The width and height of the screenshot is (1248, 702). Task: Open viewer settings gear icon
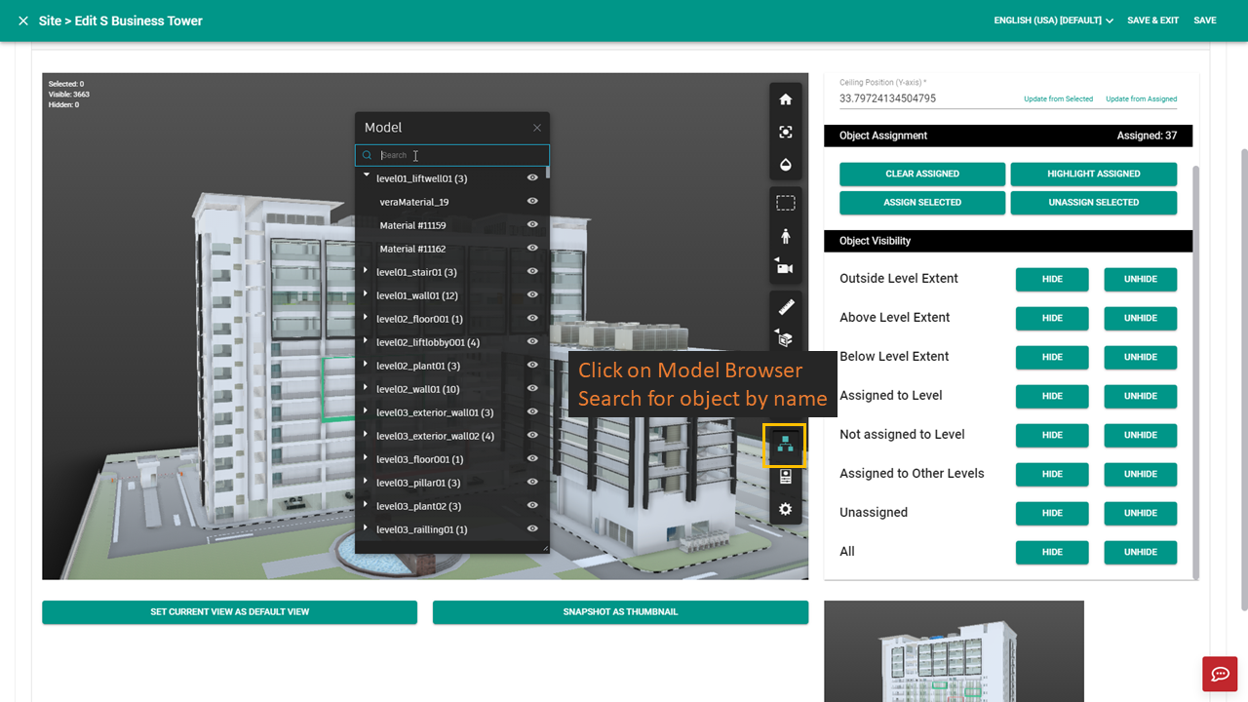pyautogui.click(x=785, y=509)
